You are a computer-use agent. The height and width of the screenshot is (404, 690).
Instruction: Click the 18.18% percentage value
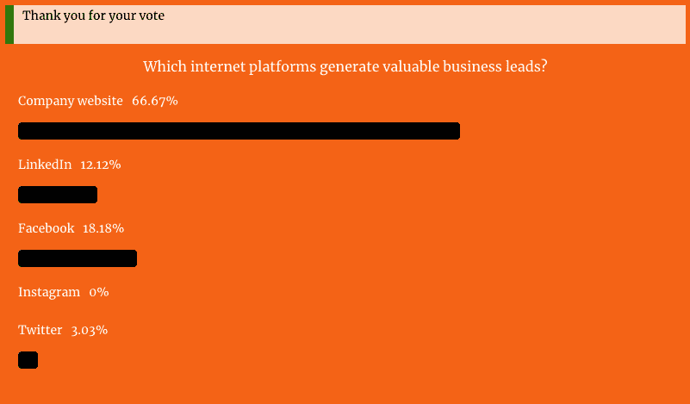pyautogui.click(x=103, y=228)
